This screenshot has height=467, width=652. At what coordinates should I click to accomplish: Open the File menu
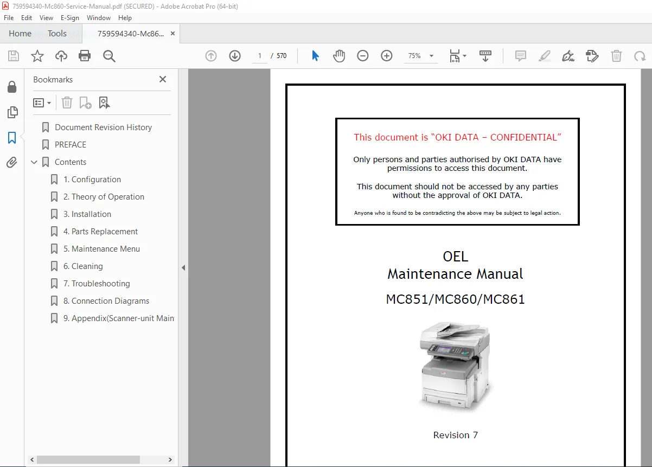[9, 18]
